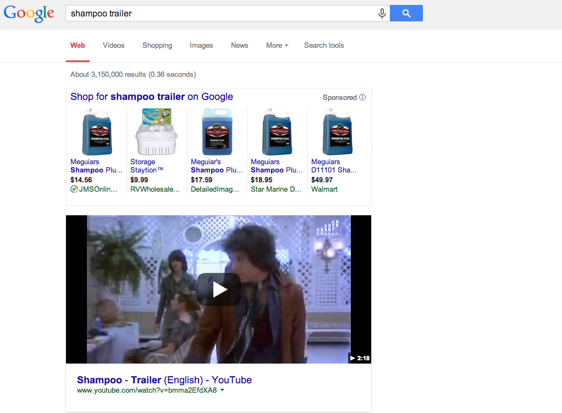This screenshot has height=413, width=562.
Task: Switch to the Shopping tab
Action: click(x=157, y=46)
